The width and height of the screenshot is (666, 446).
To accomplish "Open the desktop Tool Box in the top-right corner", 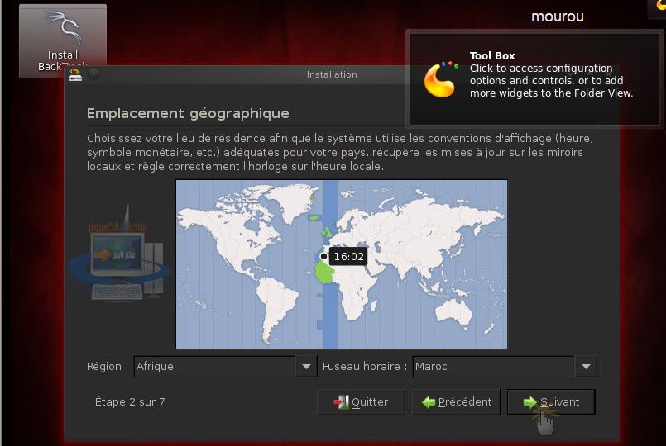I will (x=659, y=5).
